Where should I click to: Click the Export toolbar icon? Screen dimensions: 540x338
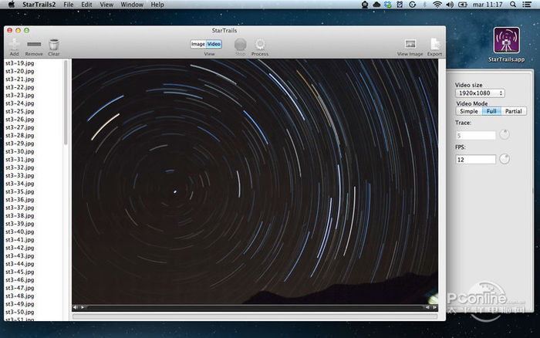coord(435,45)
